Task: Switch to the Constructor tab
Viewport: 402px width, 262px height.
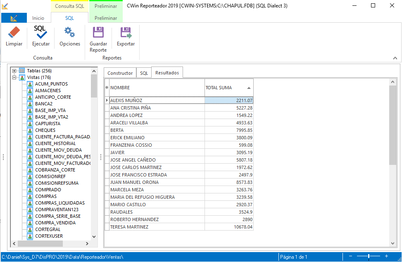Action: tap(120, 73)
